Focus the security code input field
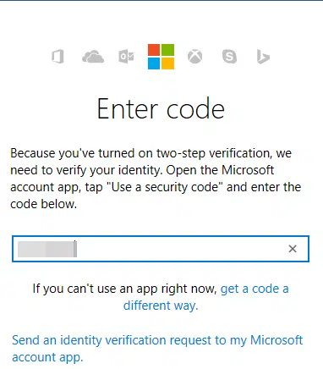323x369 pixels. pos(161,249)
